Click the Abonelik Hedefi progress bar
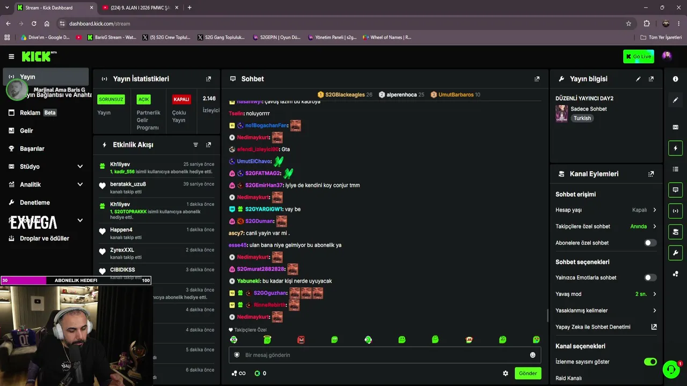Viewport: 687px width, 386px height. click(76, 280)
